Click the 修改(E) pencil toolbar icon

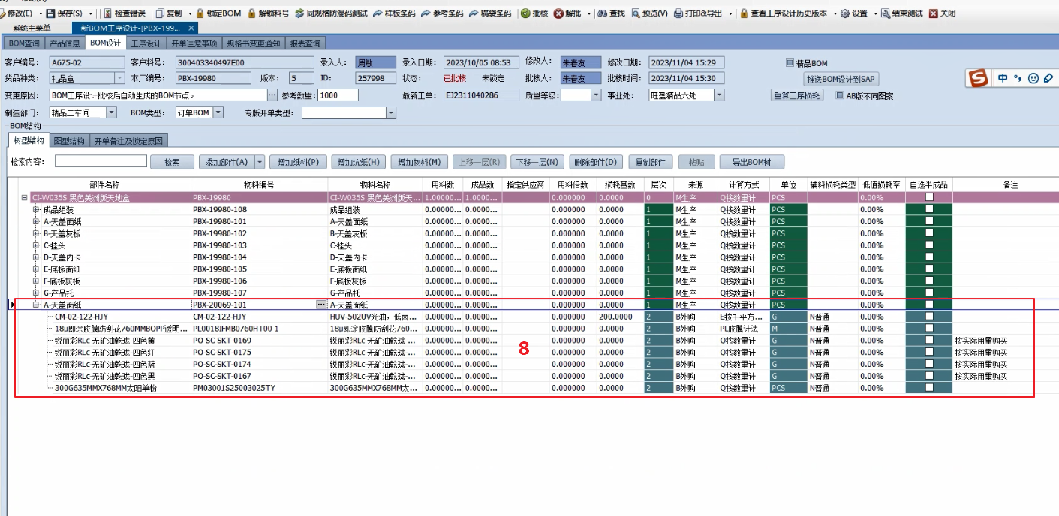click(x=4, y=13)
